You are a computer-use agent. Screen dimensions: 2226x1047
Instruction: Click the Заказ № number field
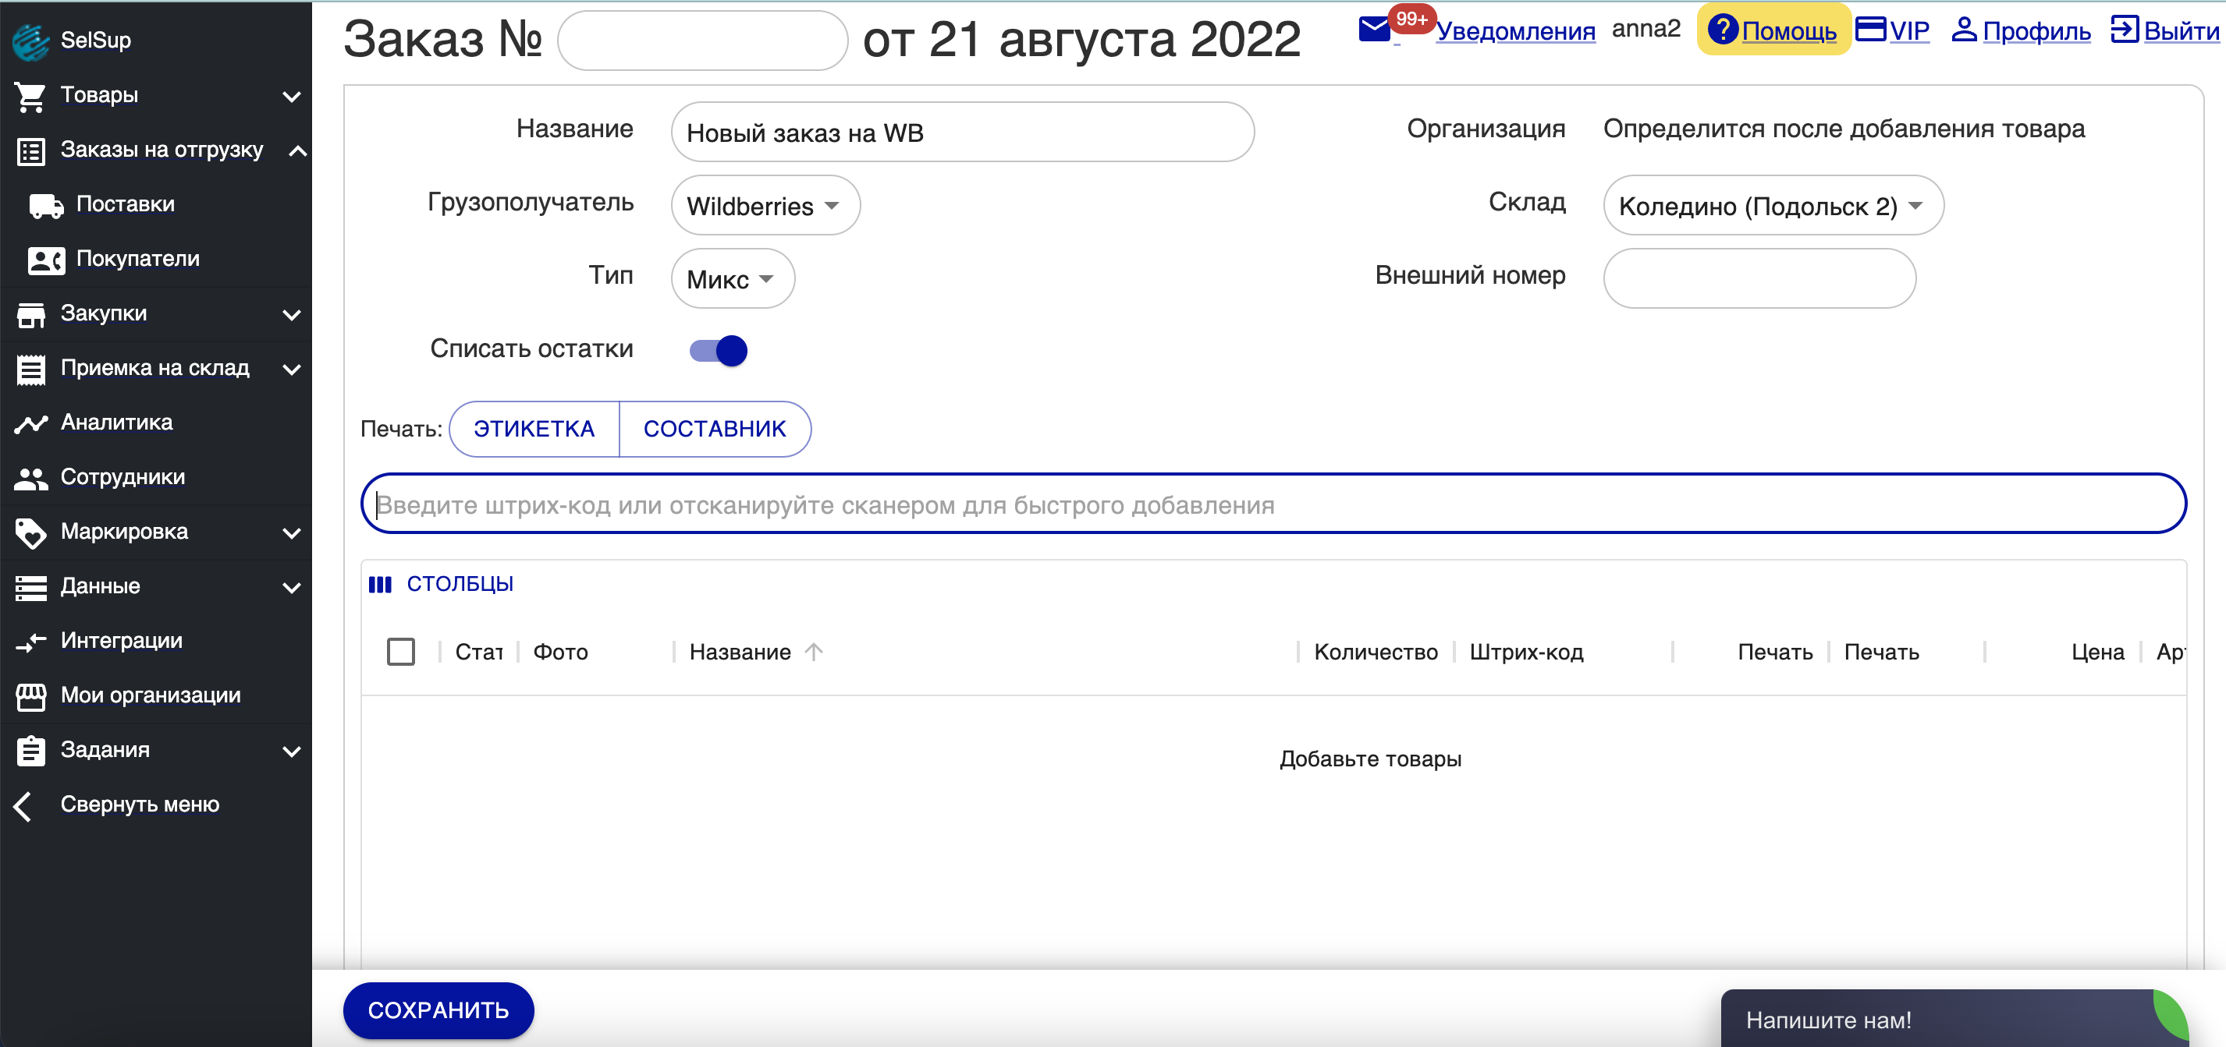pos(701,41)
